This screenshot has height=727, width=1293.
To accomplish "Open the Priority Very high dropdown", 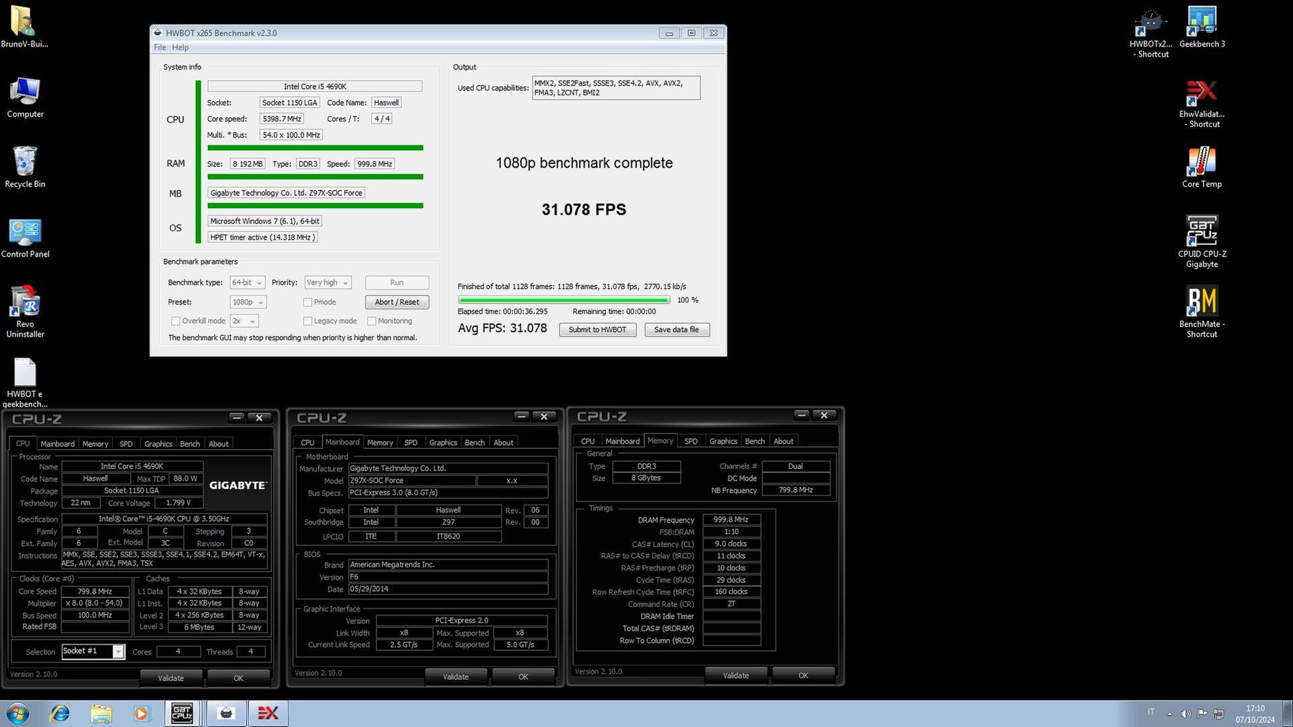I will click(x=328, y=283).
